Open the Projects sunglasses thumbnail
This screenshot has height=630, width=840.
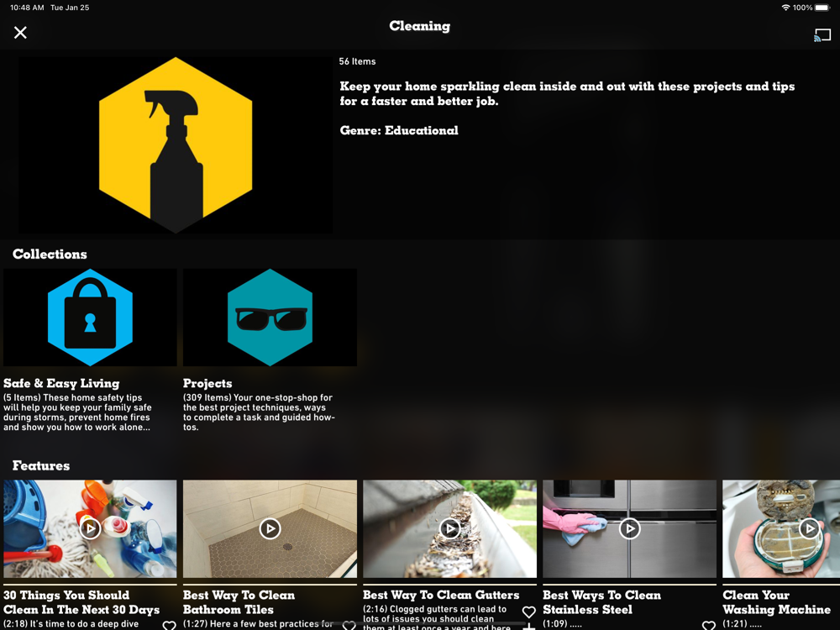(x=270, y=318)
